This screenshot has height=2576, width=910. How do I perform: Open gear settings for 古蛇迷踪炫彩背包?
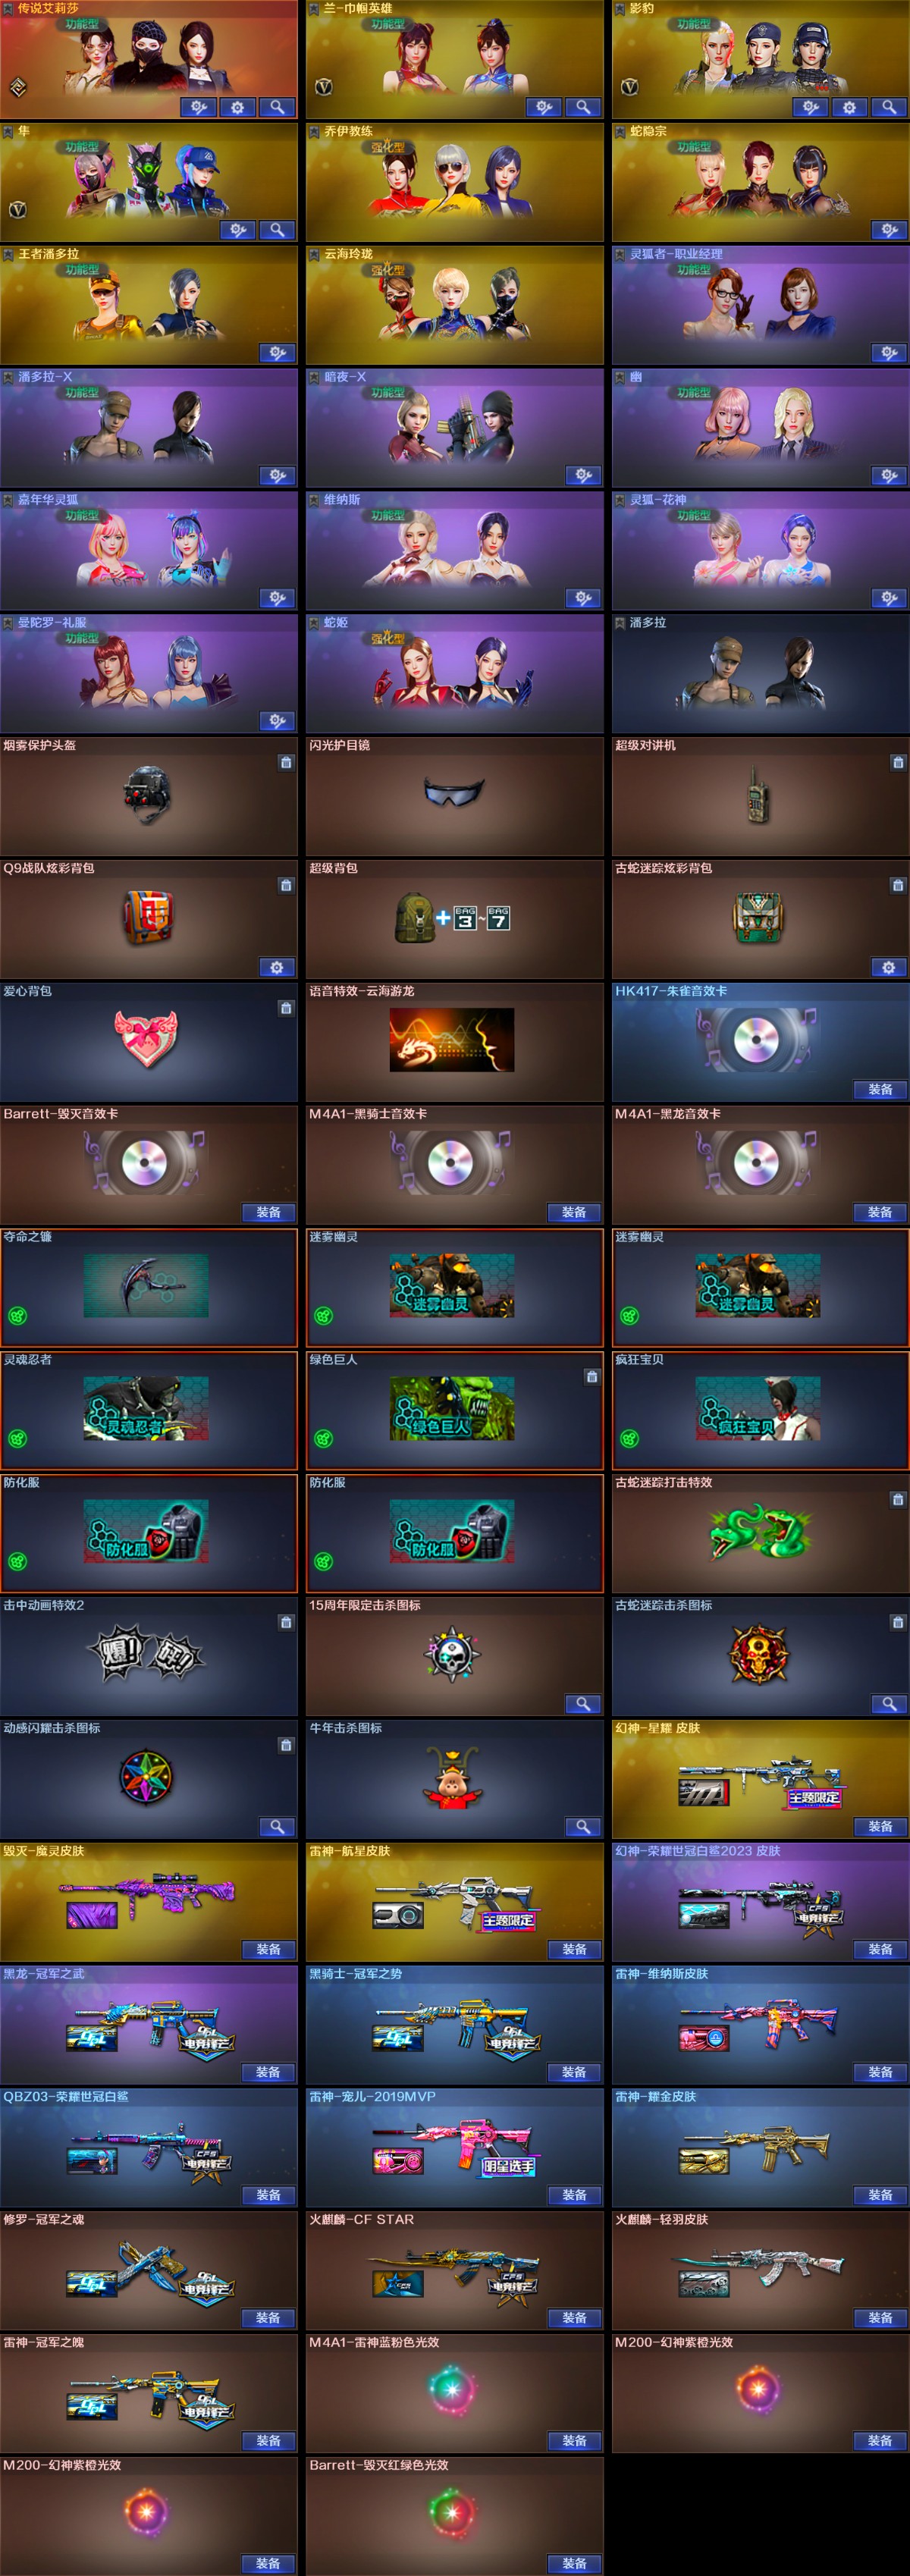pos(888,967)
